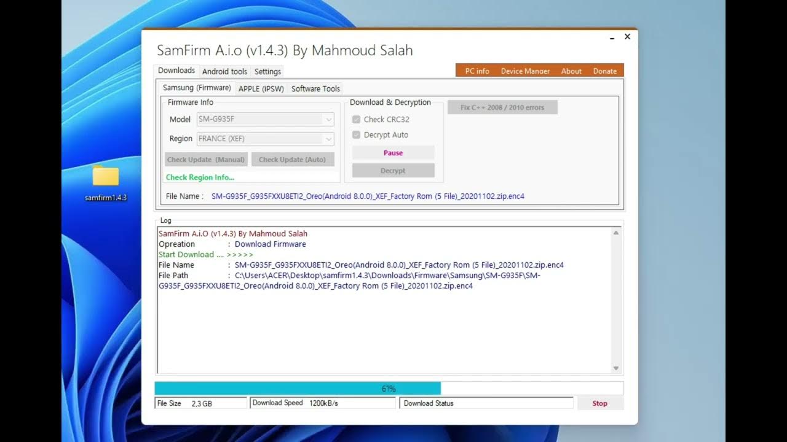Open the samfirm1.4.3 desktop folder icon

pos(105,182)
